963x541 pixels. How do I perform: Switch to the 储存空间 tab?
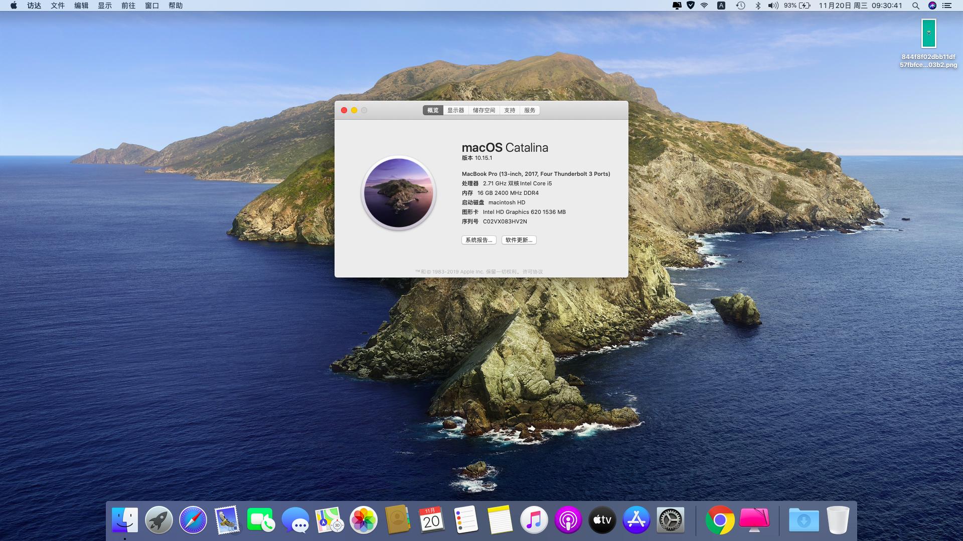pyautogui.click(x=484, y=110)
